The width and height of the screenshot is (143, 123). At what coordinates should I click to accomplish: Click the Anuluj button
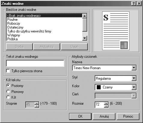(104, 116)
